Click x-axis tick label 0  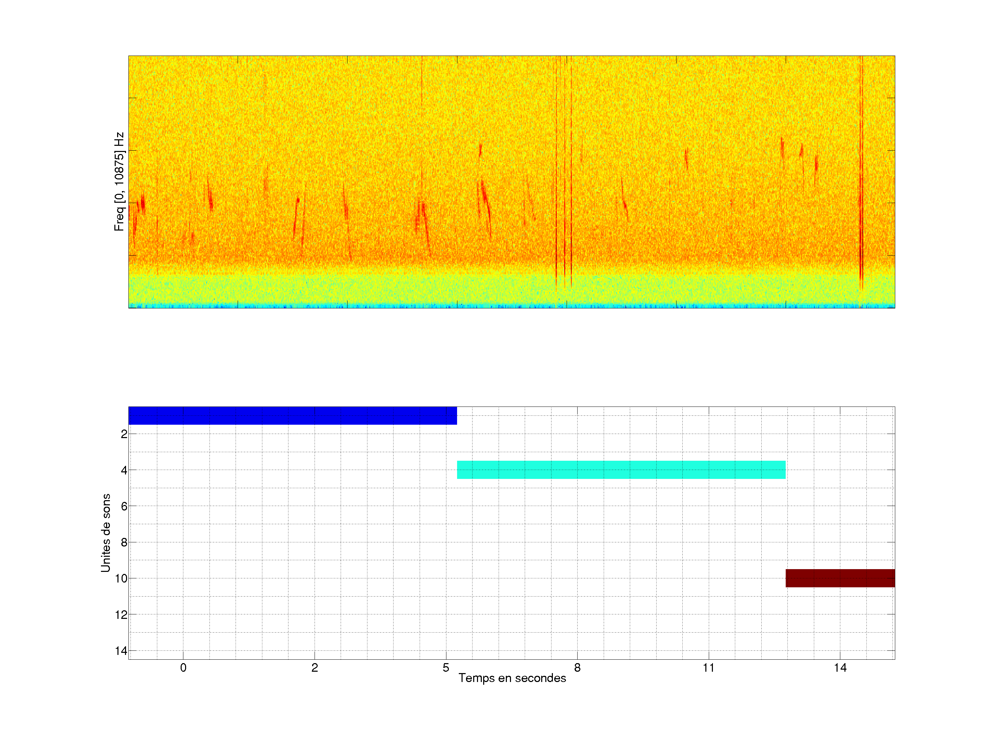click(x=183, y=668)
